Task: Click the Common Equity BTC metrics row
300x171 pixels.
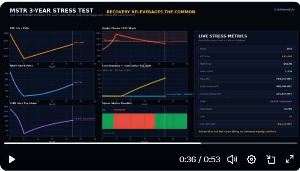Action: coord(246,94)
